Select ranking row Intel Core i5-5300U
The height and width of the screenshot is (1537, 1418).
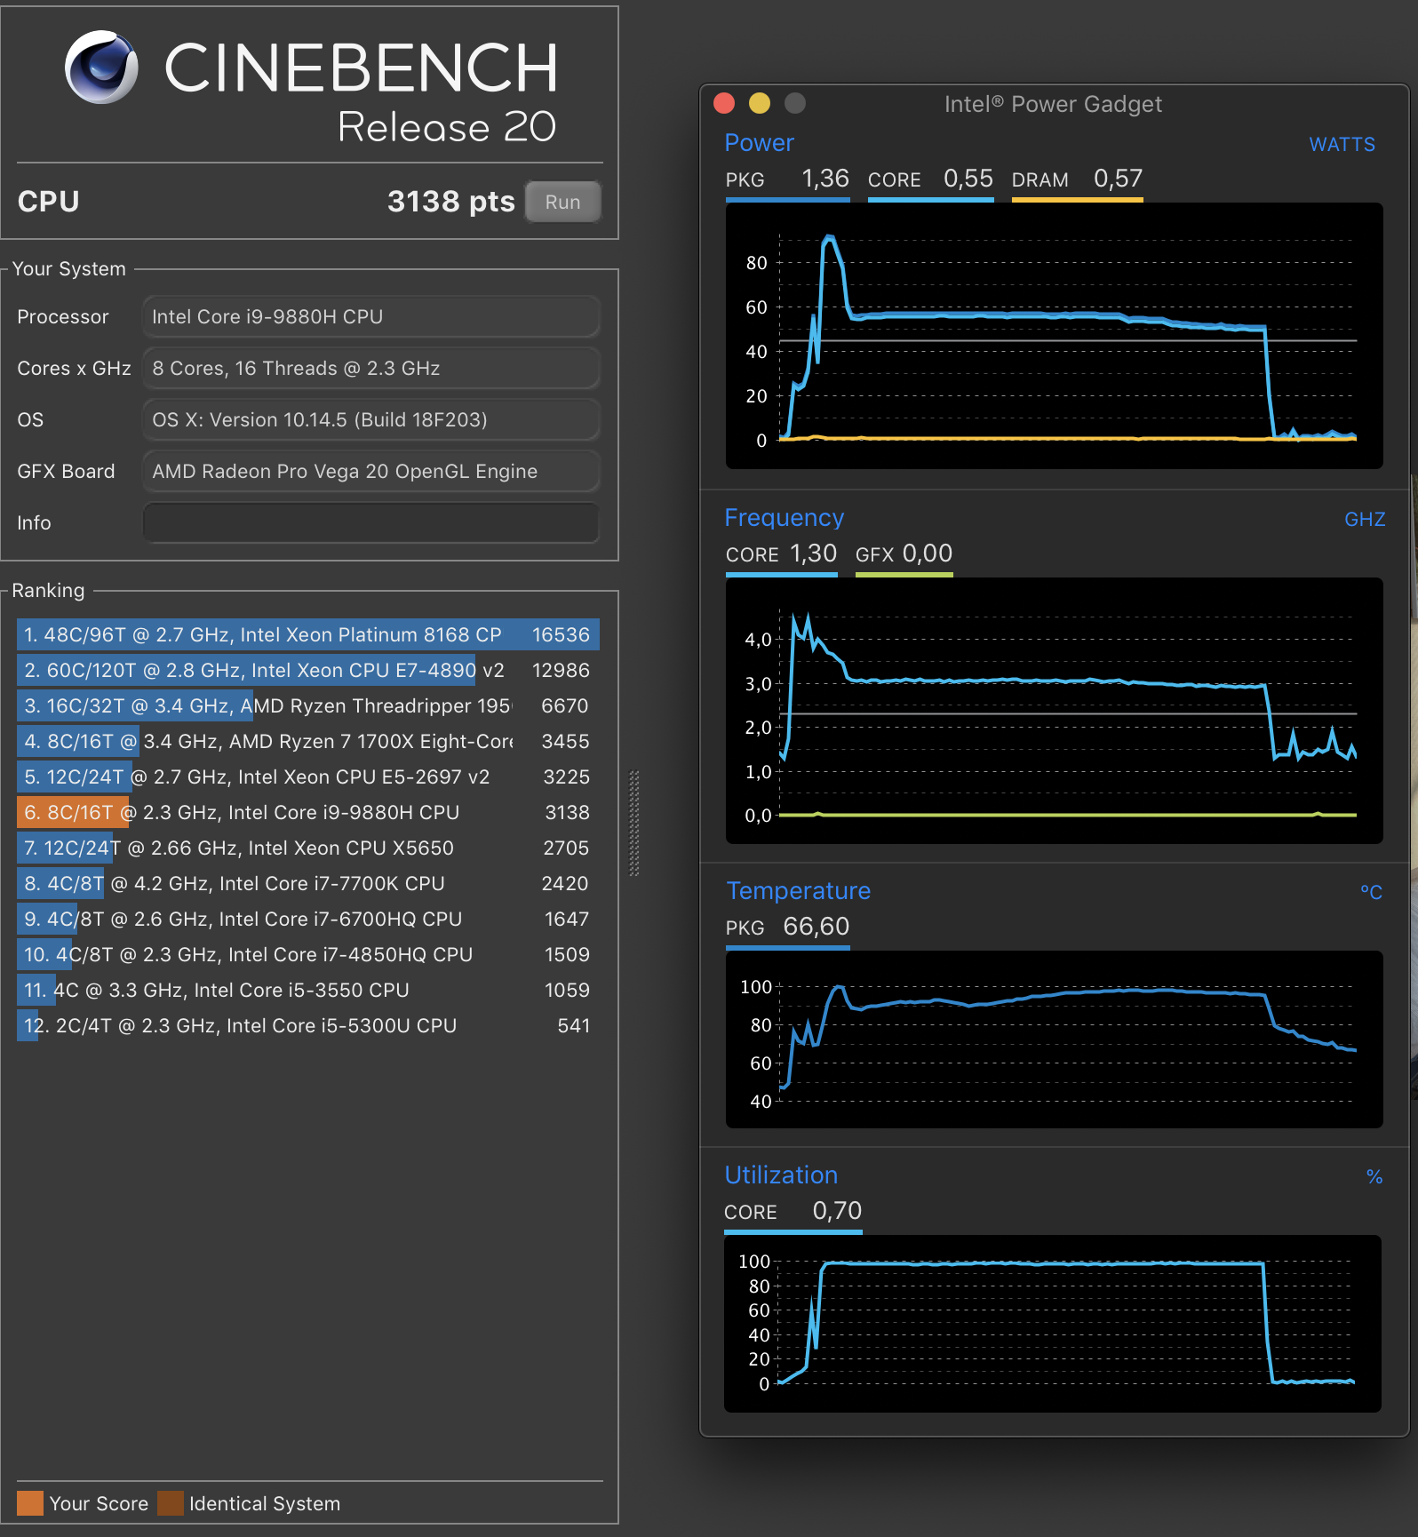[x=307, y=1026]
